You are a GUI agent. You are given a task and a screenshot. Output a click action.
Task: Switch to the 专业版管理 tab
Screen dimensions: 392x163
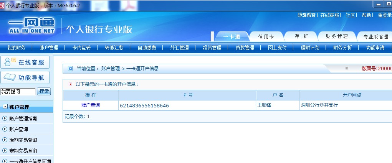point(375,37)
